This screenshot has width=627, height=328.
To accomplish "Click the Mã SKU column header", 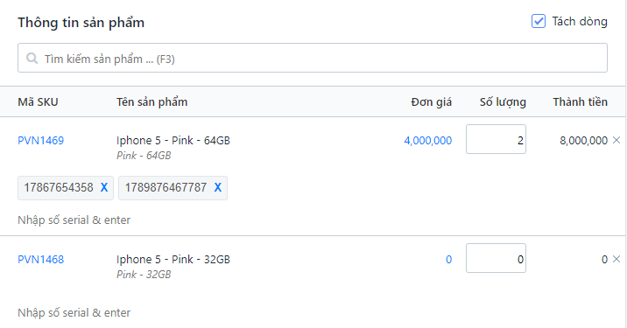I will click(x=38, y=102).
